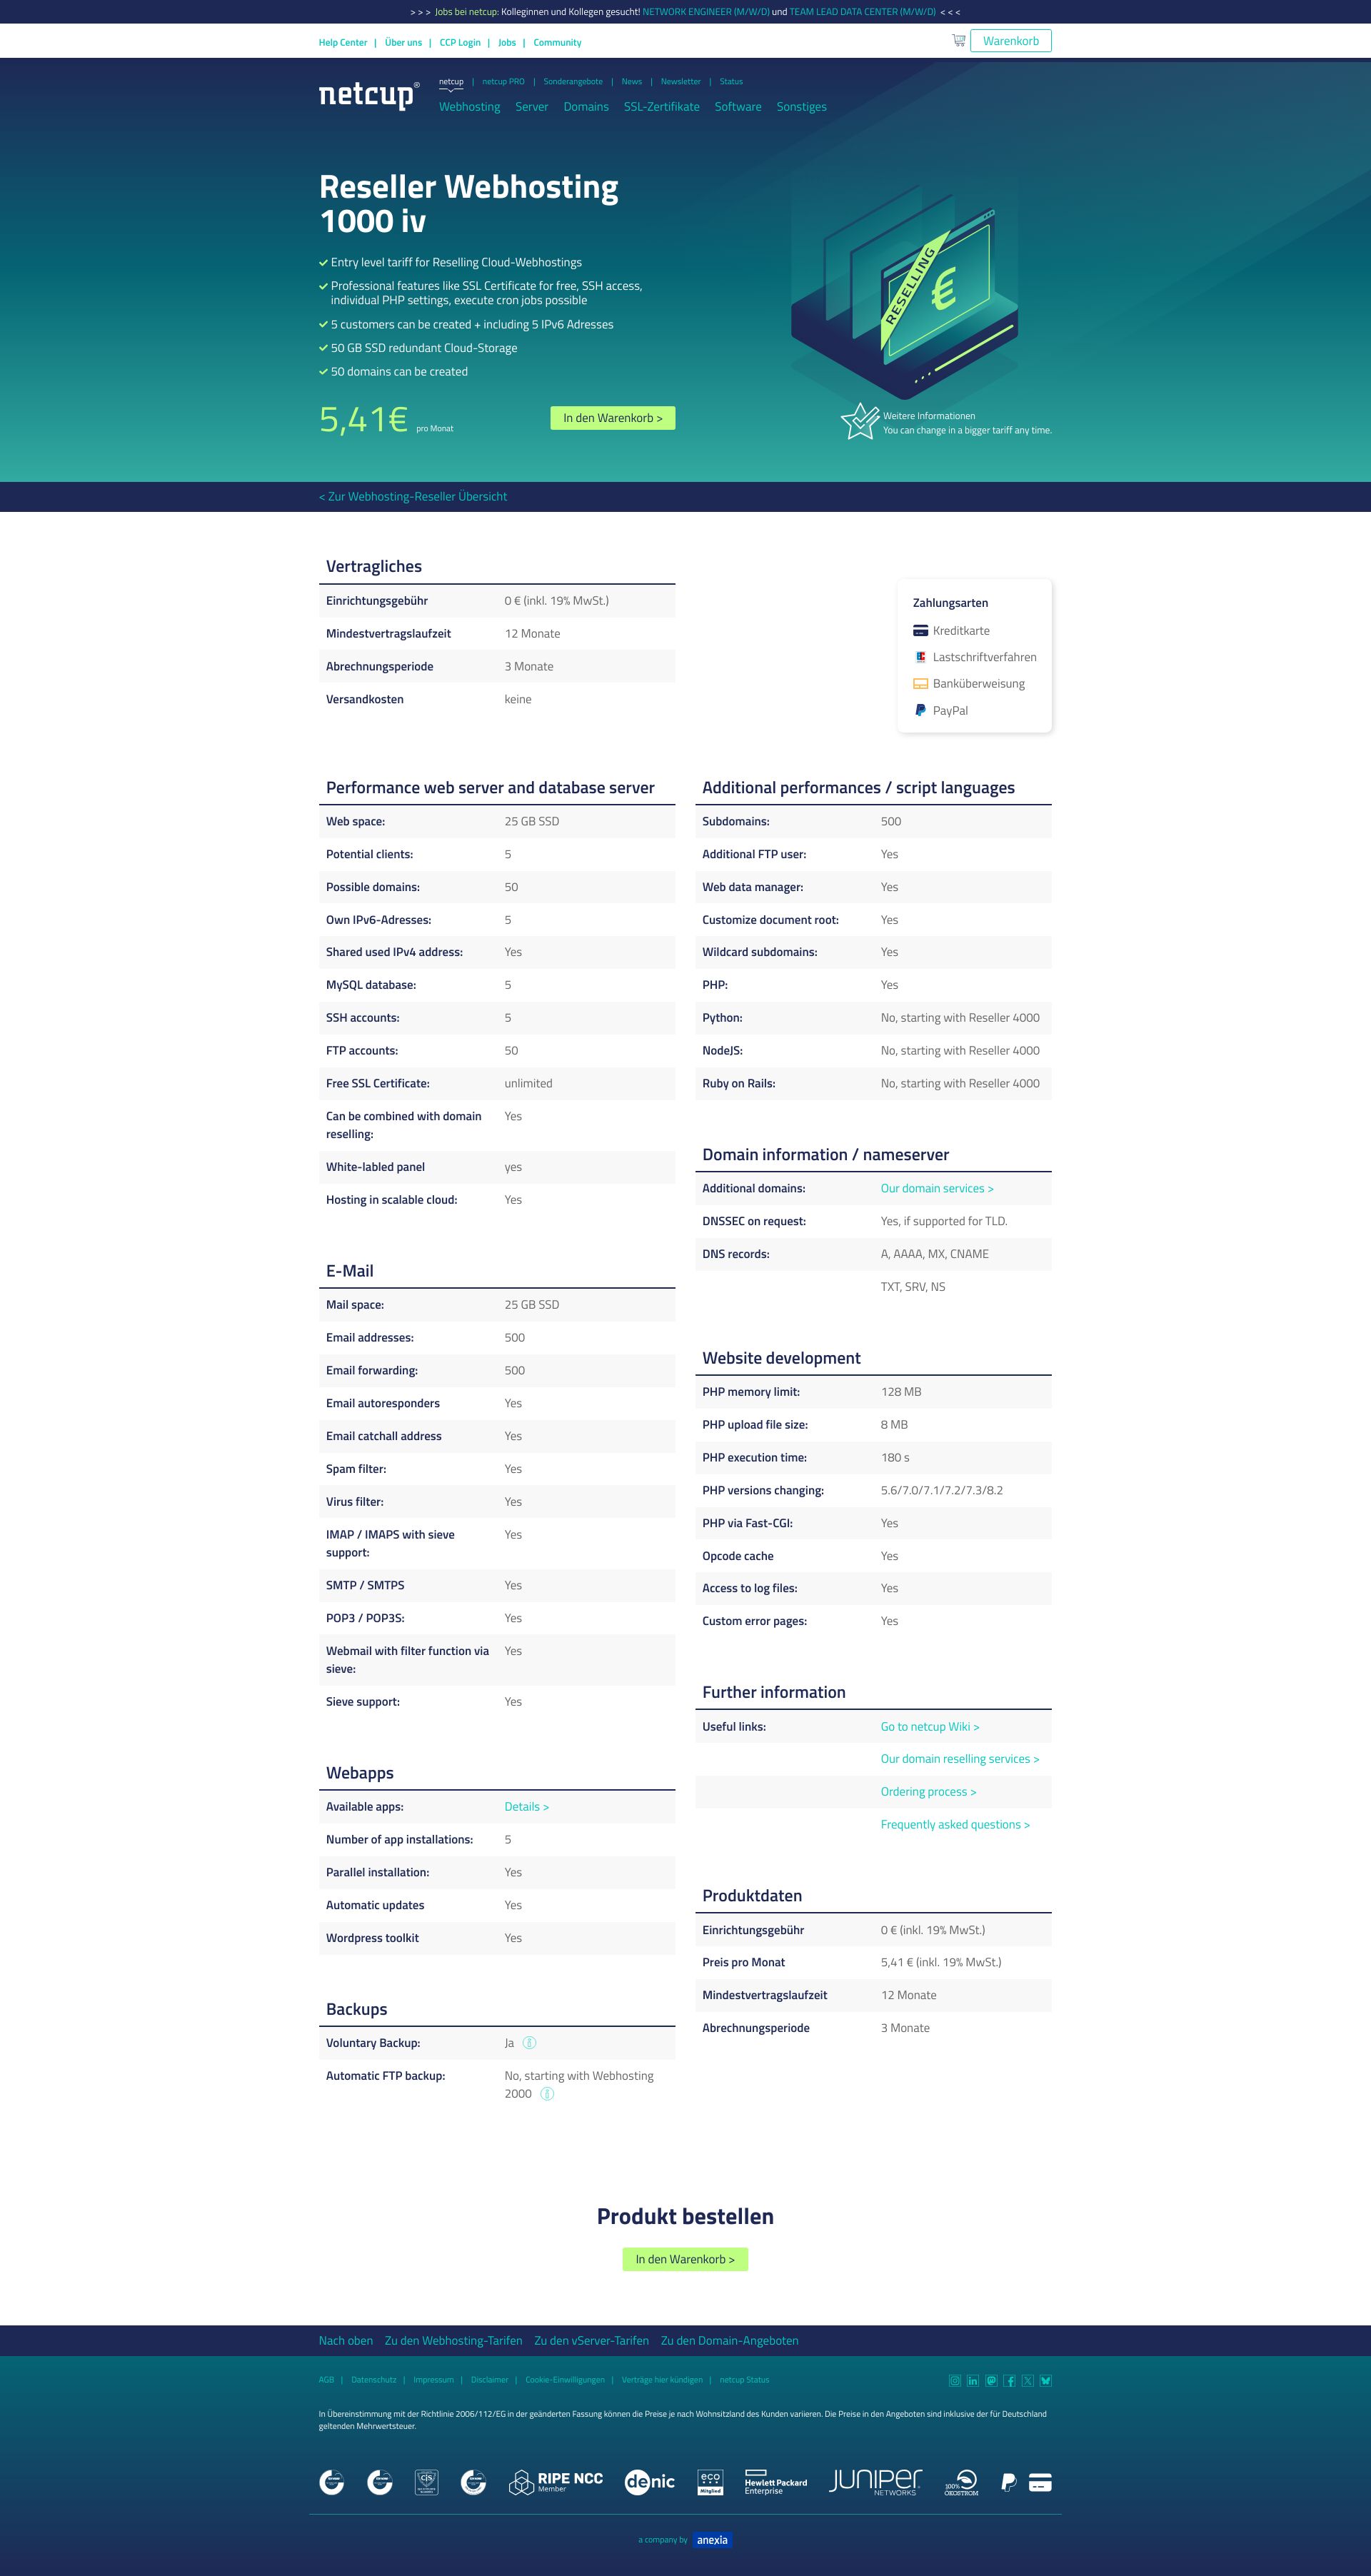
Task: Open the X social icon
Action: 1027,2380
